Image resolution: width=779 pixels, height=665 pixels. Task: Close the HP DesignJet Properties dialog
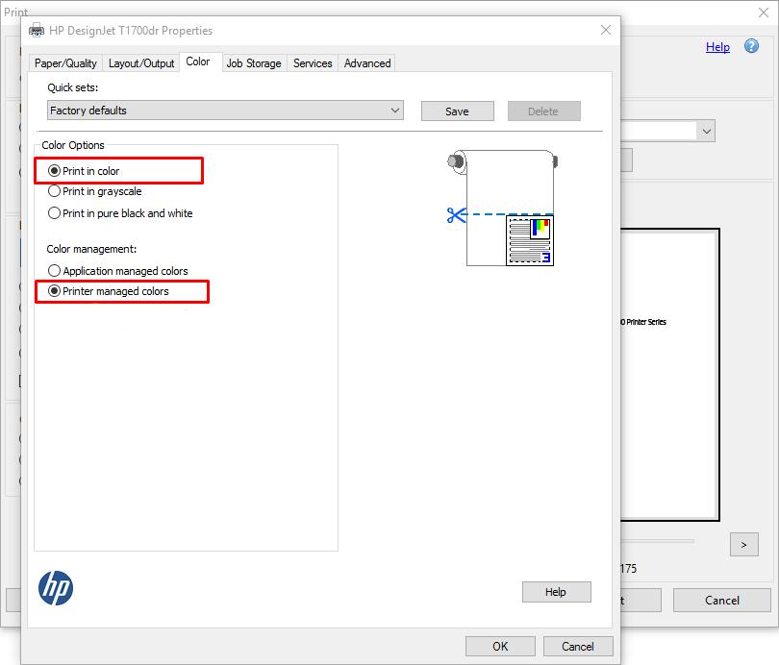click(606, 30)
